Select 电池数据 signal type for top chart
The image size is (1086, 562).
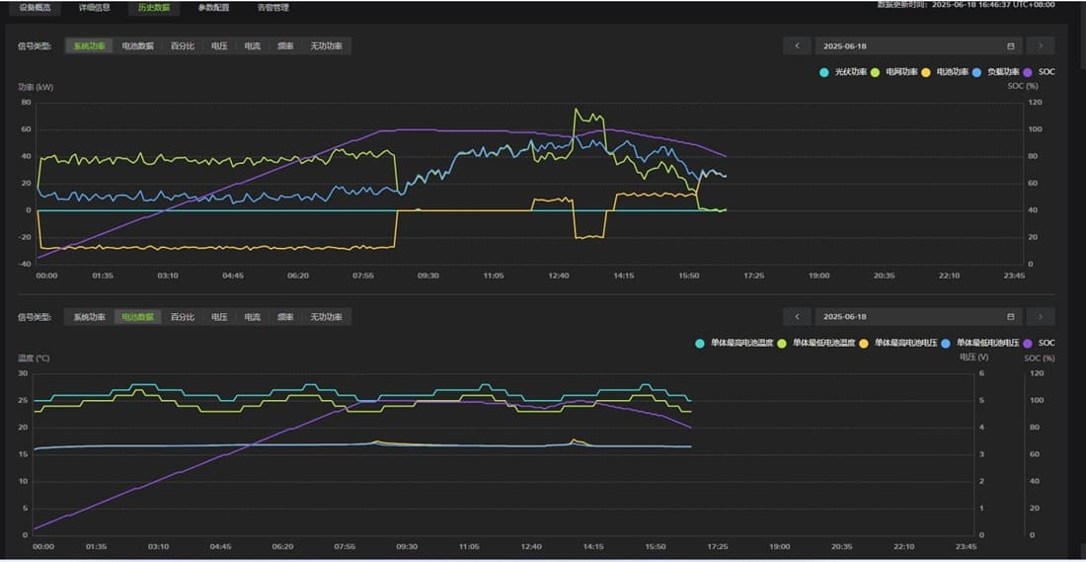click(138, 46)
